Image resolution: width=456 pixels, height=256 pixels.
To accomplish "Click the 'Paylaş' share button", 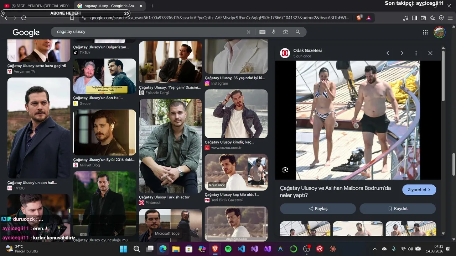I will (x=318, y=209).
